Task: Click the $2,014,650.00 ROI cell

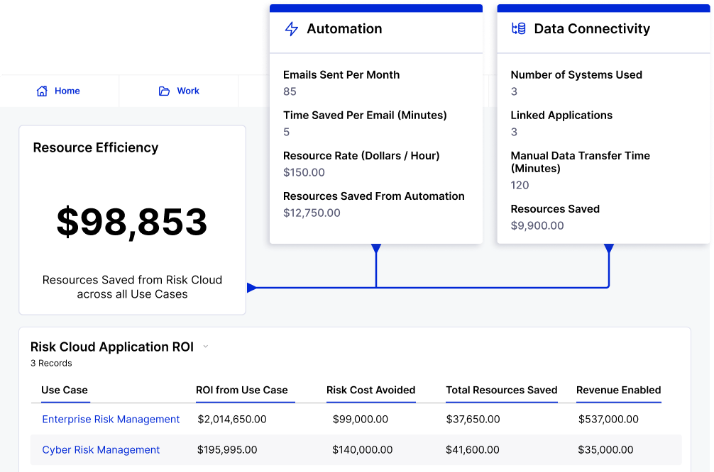Action: coord(232,420)
